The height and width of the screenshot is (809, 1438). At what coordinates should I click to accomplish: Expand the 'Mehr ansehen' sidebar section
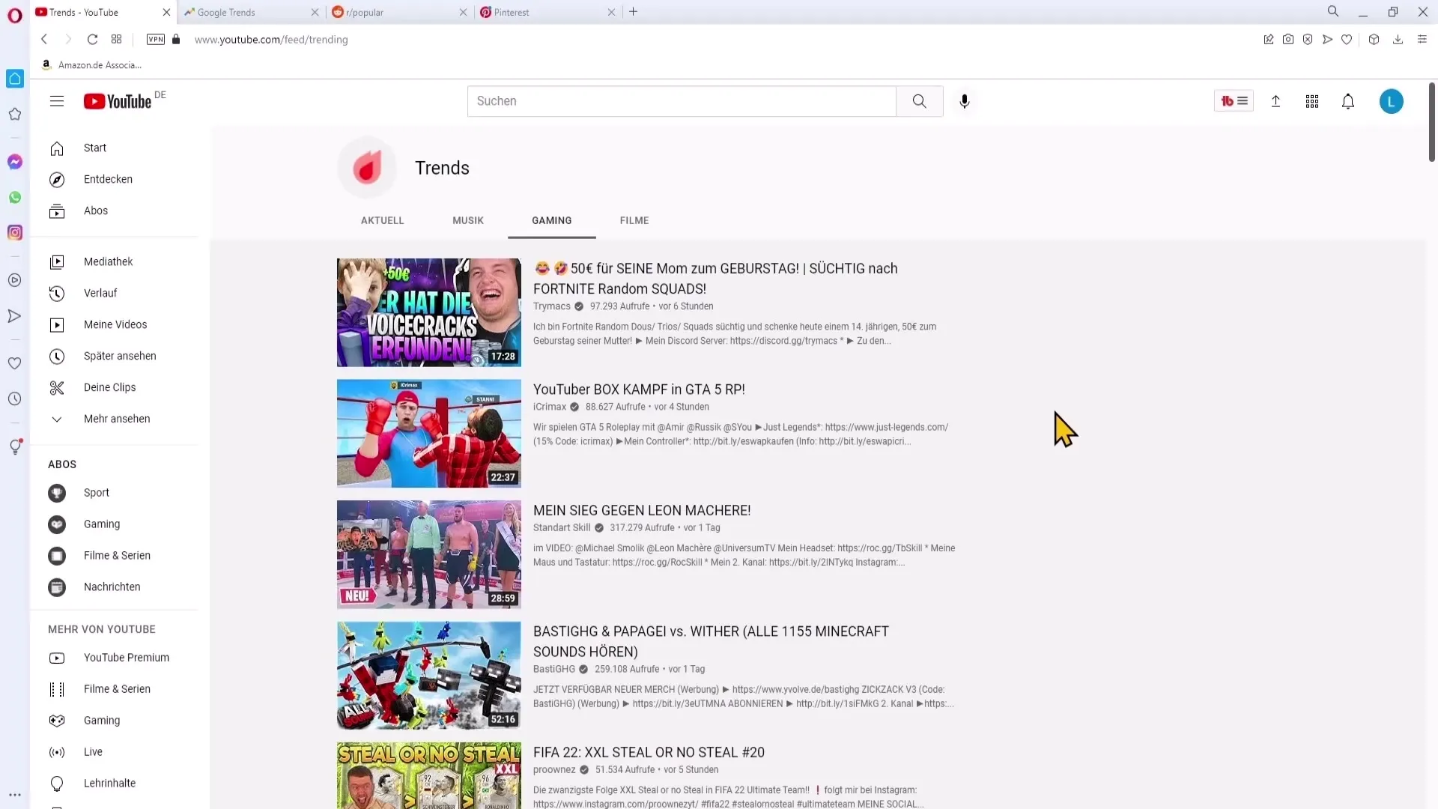117,418
